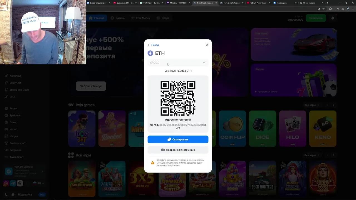
Task: Open the Instagram social icon
Action: pyautogui.click(x=6, y=183)
